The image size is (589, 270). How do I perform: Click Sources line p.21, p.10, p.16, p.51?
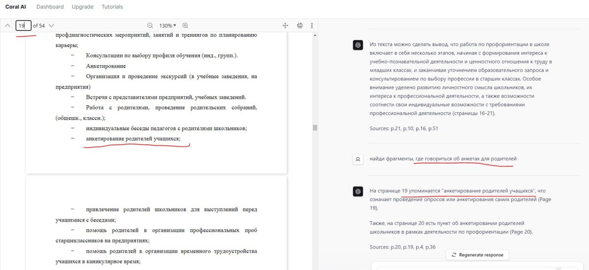(403, 129)
